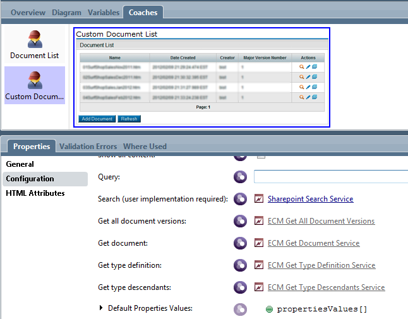Open ECM Get Type Definition Service link
The image size is (408, 319).
click(321, 265)
